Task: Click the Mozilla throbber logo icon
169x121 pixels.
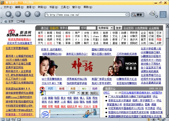Action: (163, 14)
